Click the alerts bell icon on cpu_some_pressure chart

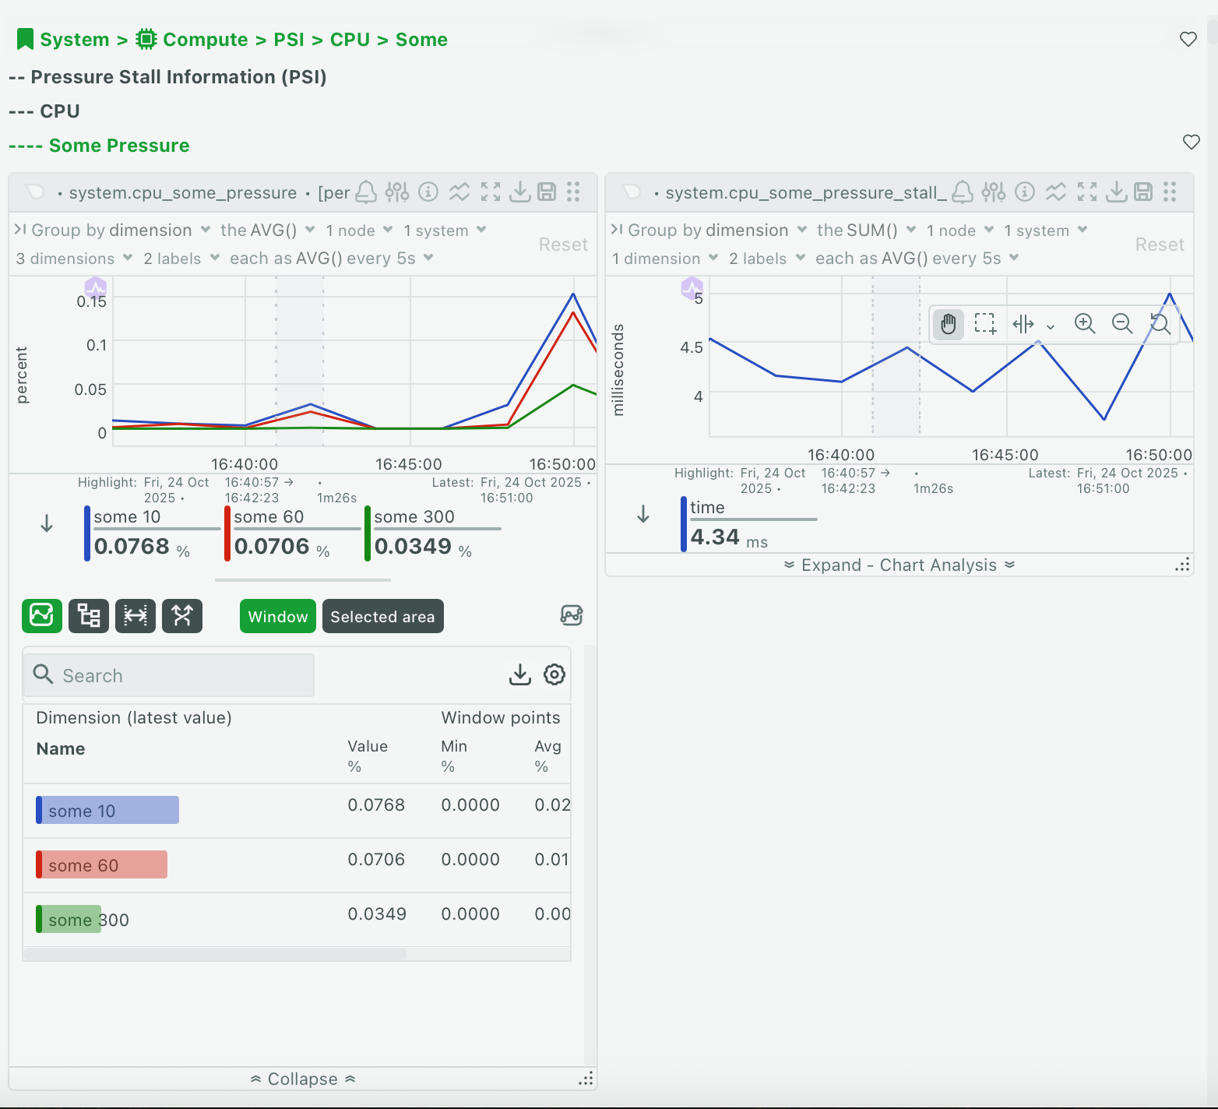pos(366,192)
